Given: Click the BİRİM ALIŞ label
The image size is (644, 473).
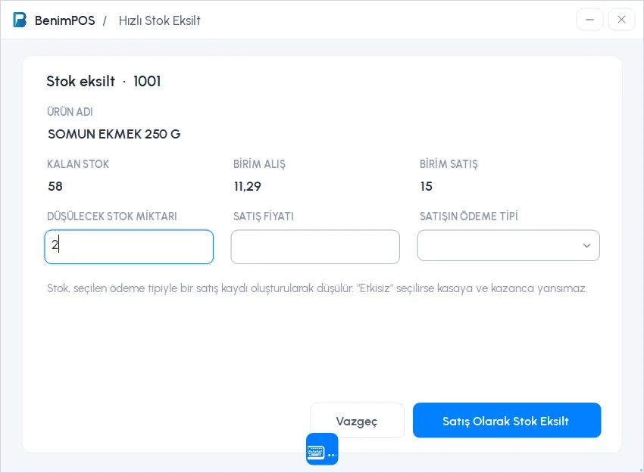Looking at the screenshot, I should (x=259, y=164).
